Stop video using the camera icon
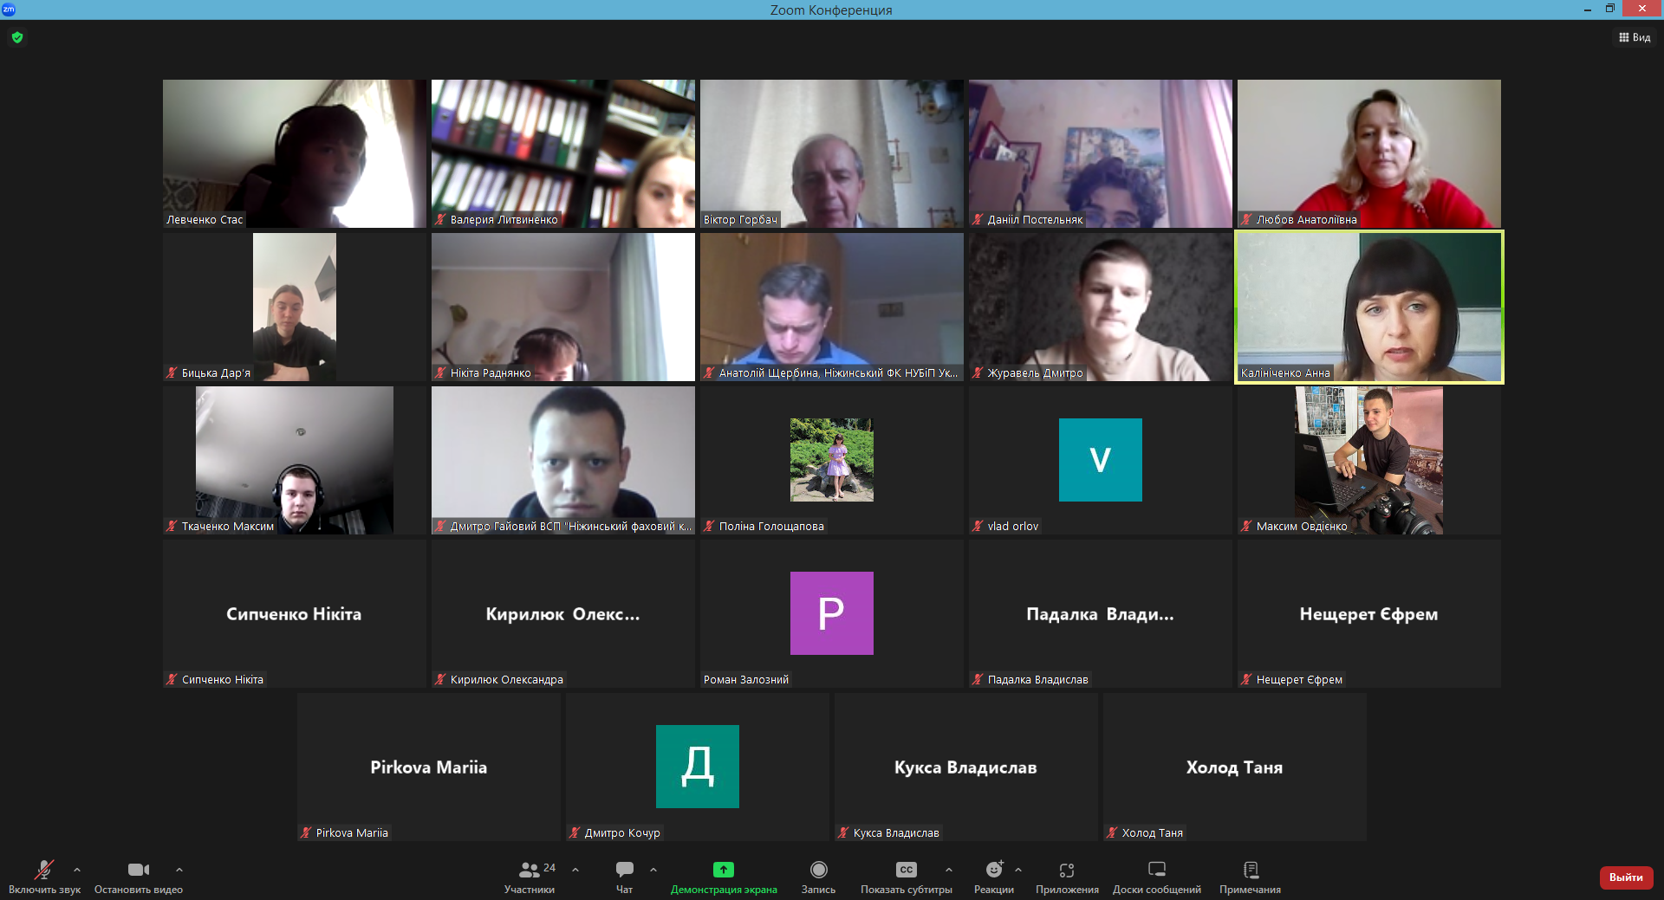Image resolution: width=1664 pixels, height=900 pixels. click(139, 870)
